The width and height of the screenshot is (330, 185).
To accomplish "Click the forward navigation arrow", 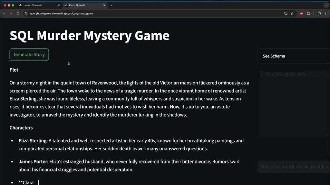I will point(11,13).
